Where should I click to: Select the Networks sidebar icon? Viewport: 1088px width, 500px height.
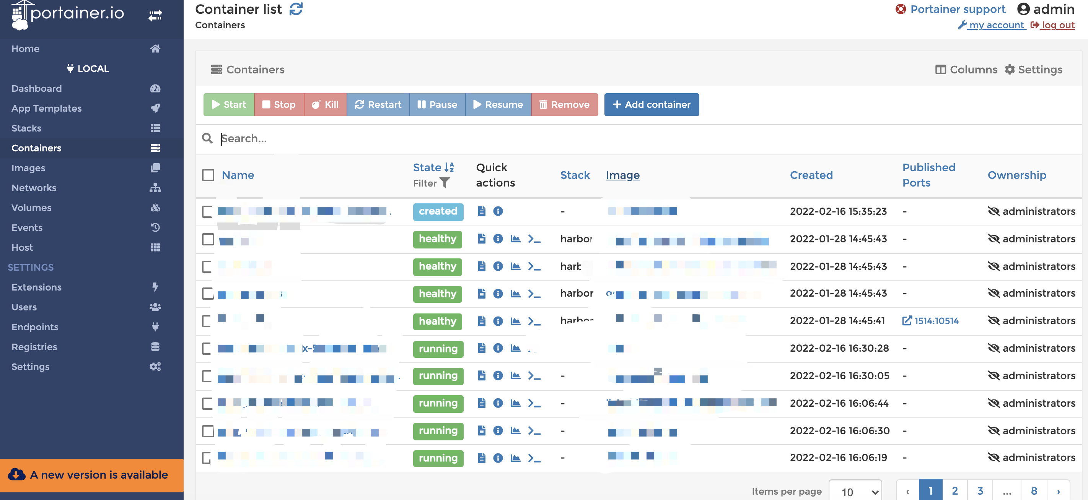click(x=155, y=188)
